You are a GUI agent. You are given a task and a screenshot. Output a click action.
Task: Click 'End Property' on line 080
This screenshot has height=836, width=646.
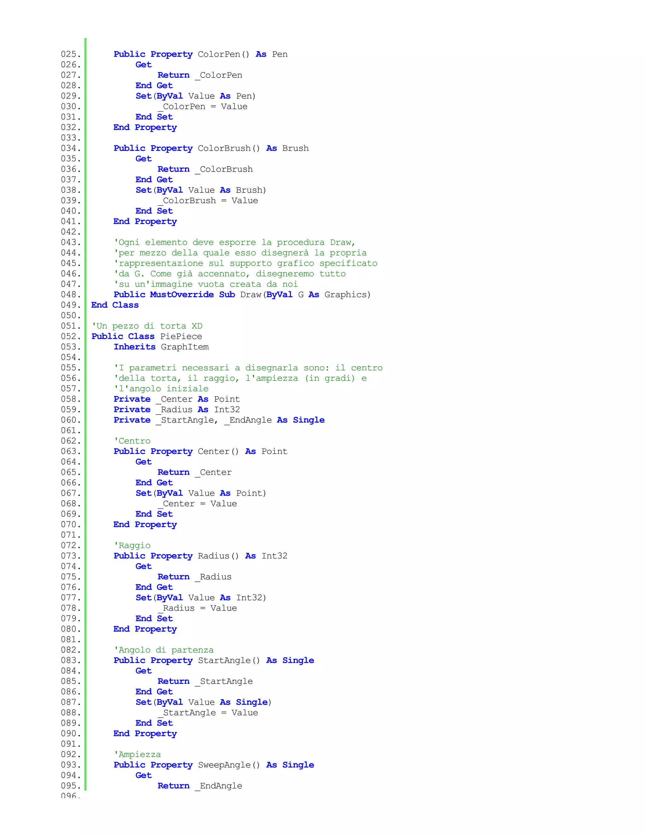145,629
